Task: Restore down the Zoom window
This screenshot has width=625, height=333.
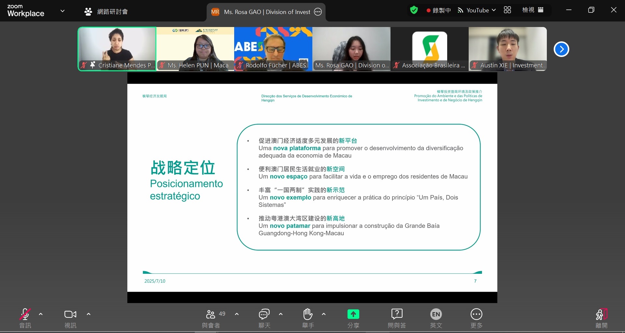Action: [591, 10]
